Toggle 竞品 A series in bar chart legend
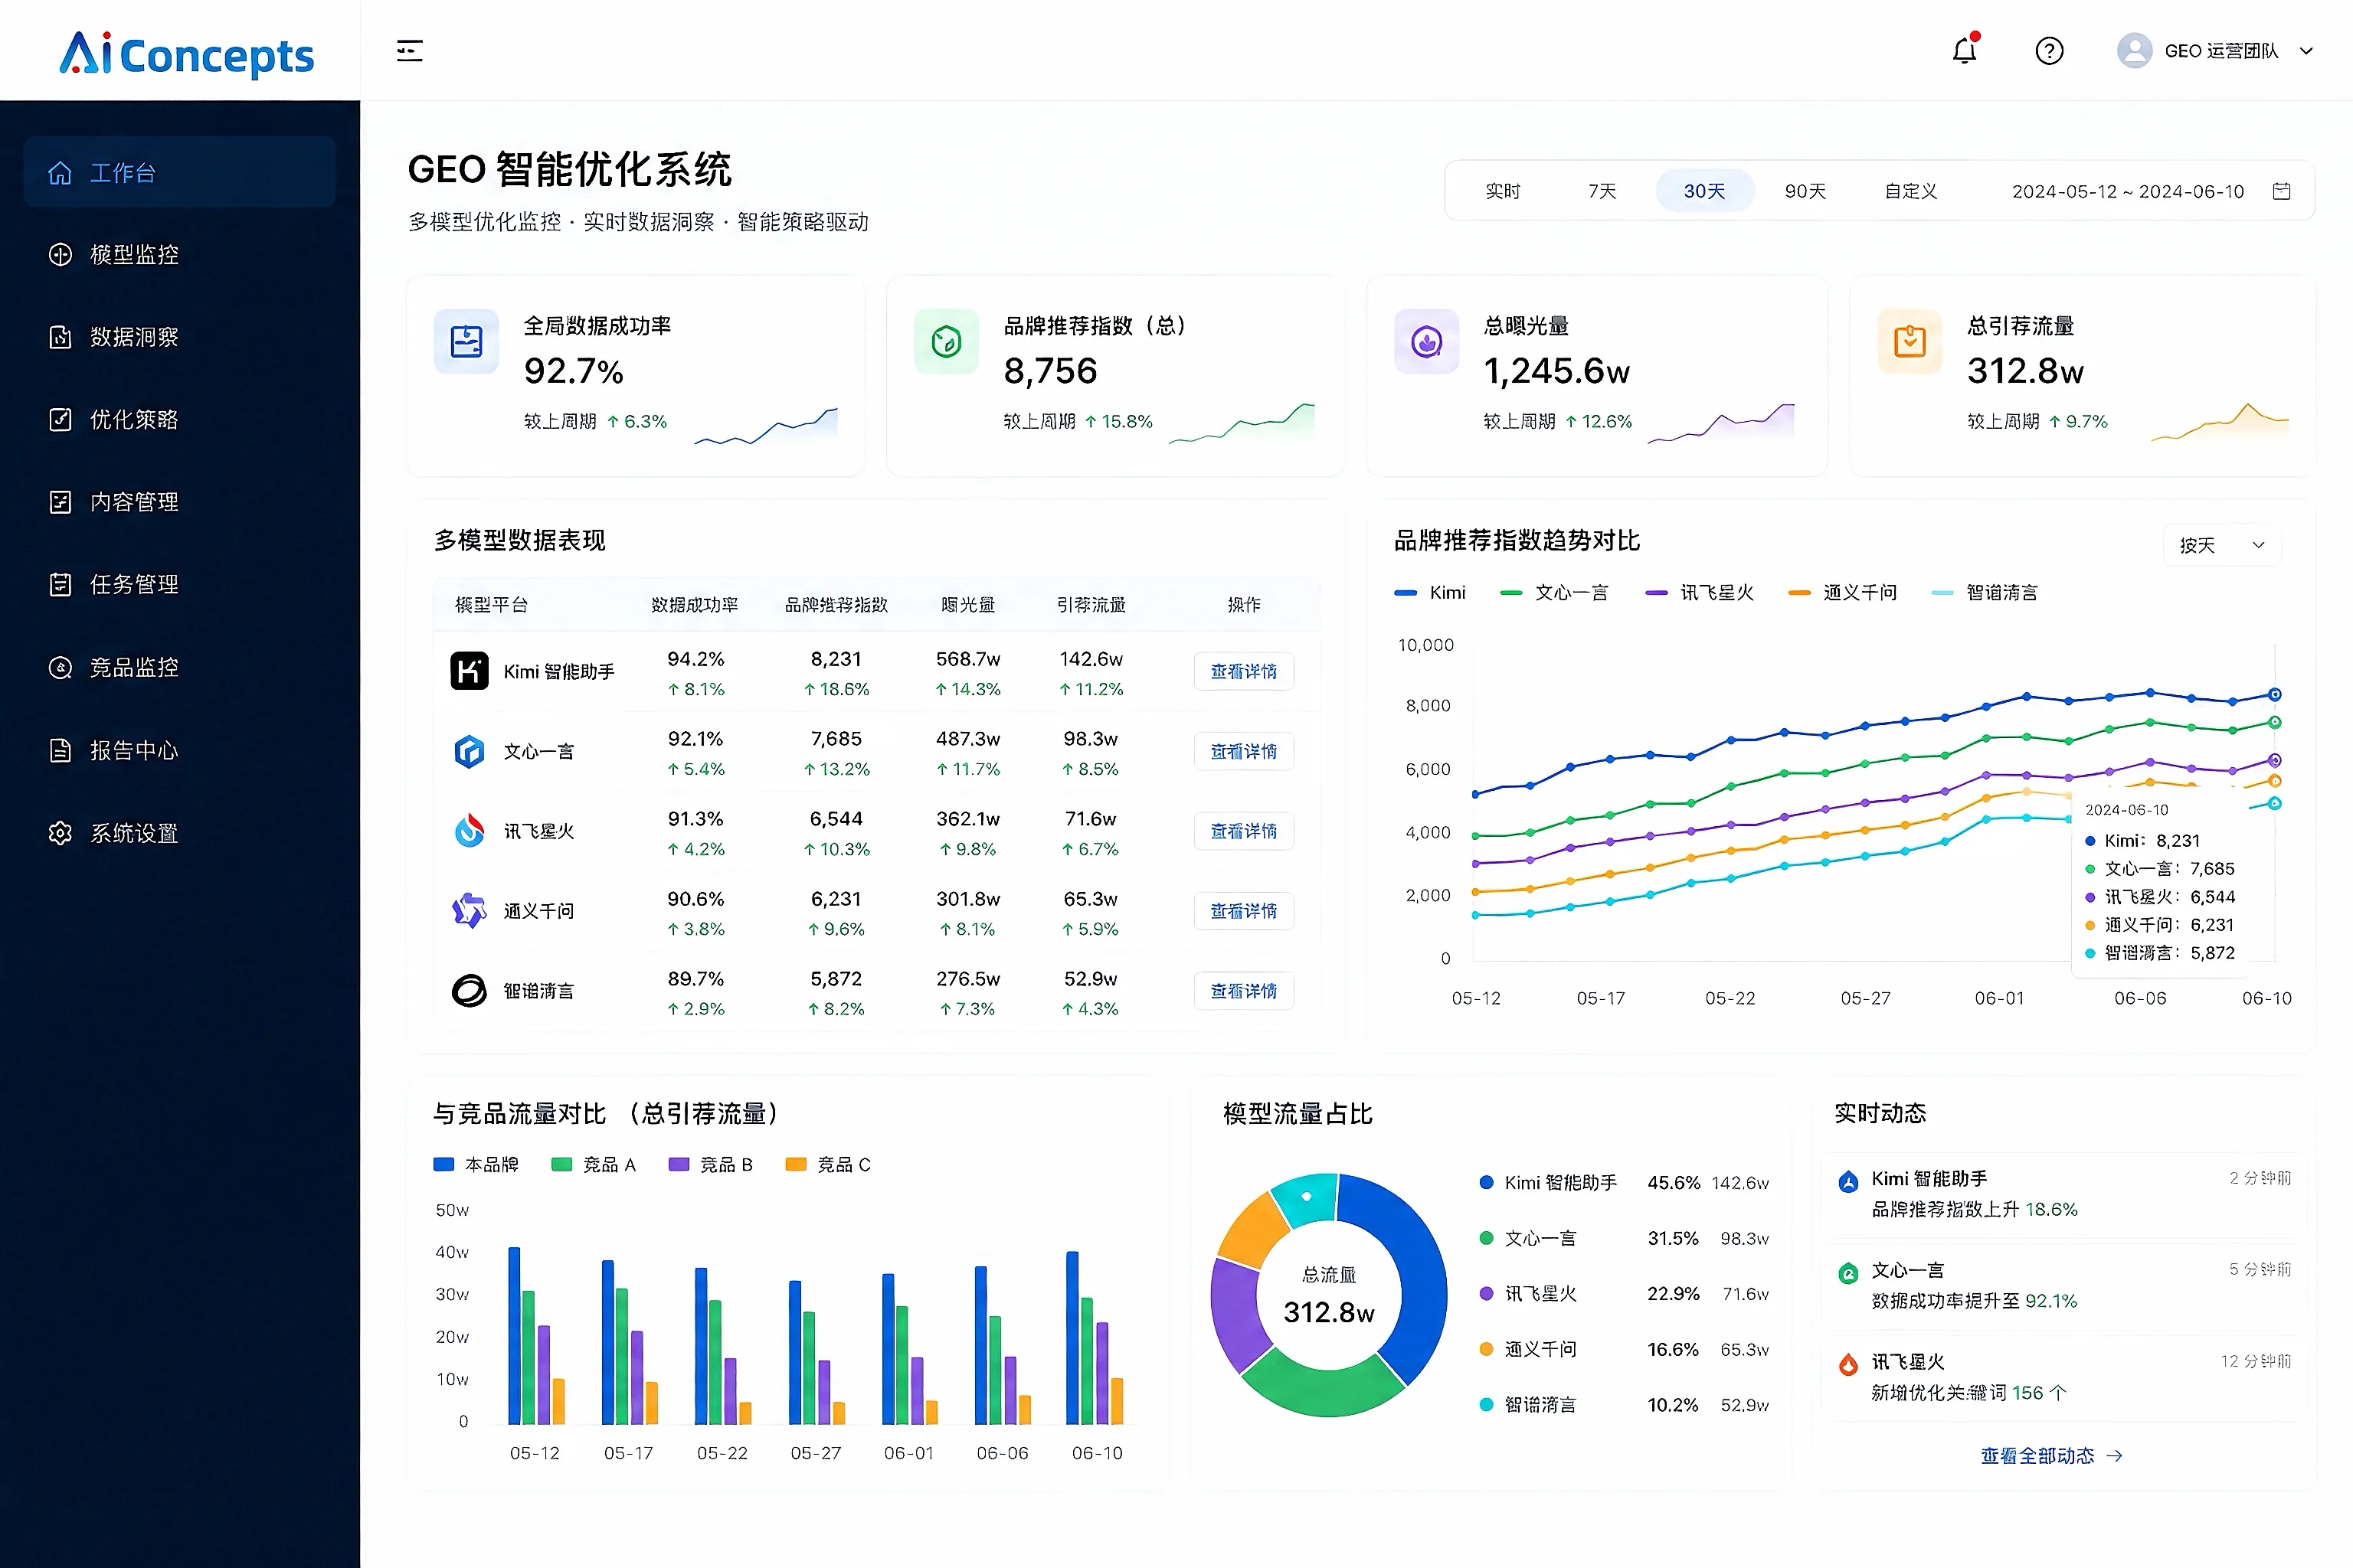 (594, 1164)
